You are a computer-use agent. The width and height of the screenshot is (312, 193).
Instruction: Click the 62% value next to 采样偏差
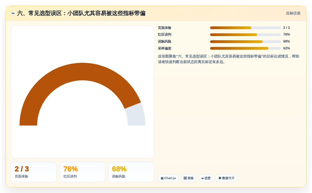click(287, 48)
